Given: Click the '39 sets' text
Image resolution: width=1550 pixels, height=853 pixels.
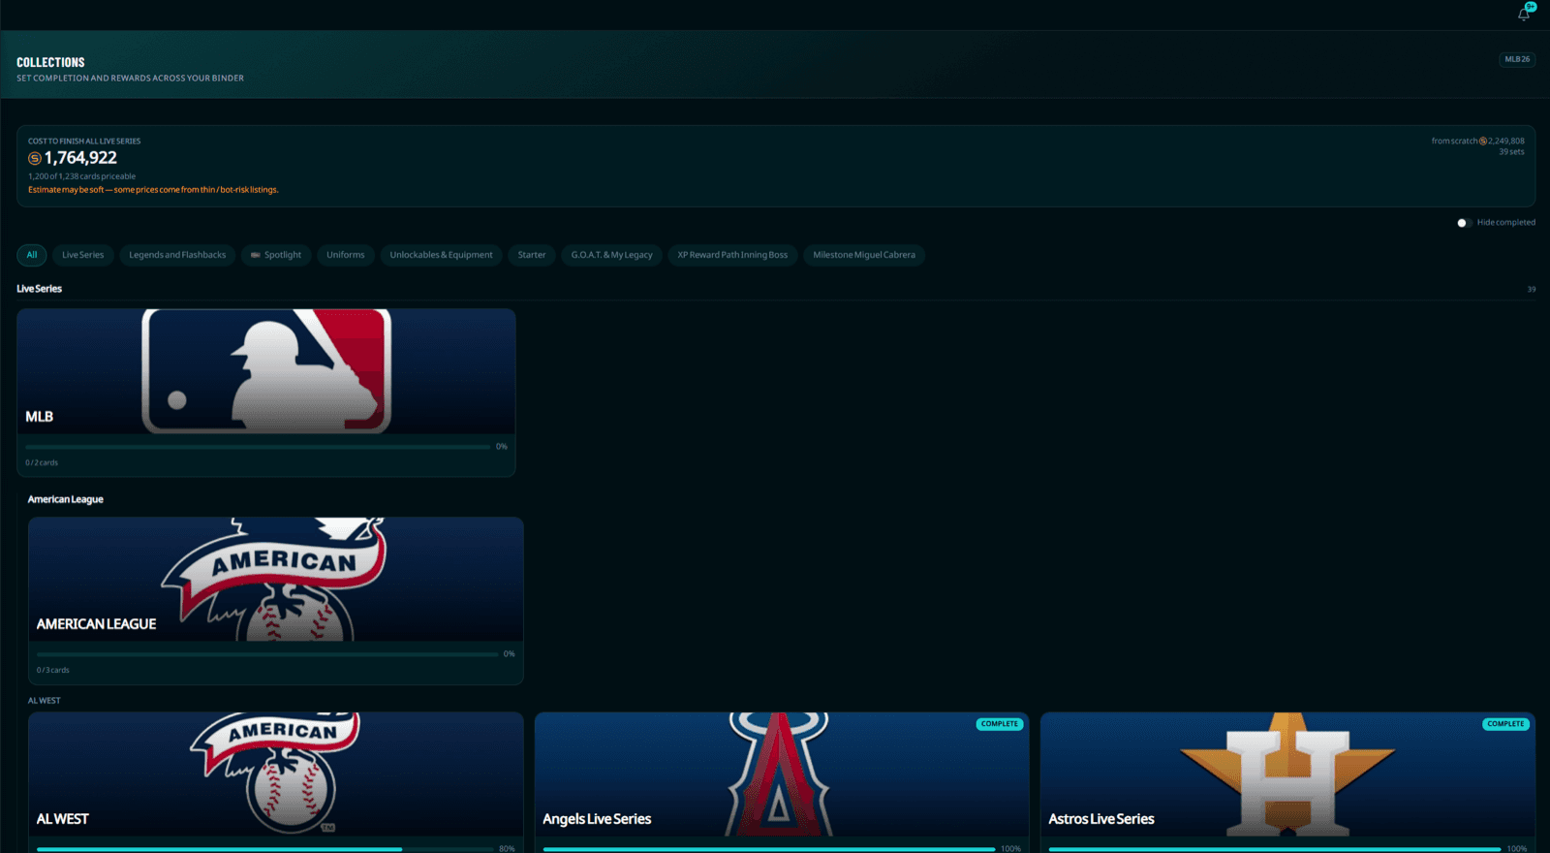Looking at the screenshot, I should pyautogui.click(x=1511, y=152).
